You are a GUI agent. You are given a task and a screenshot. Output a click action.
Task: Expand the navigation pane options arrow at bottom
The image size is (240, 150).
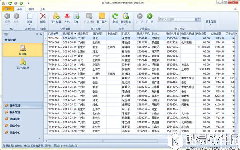tap(40, 138)
